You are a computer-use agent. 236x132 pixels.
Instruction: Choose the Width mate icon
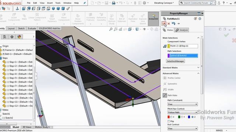[165, 89]
